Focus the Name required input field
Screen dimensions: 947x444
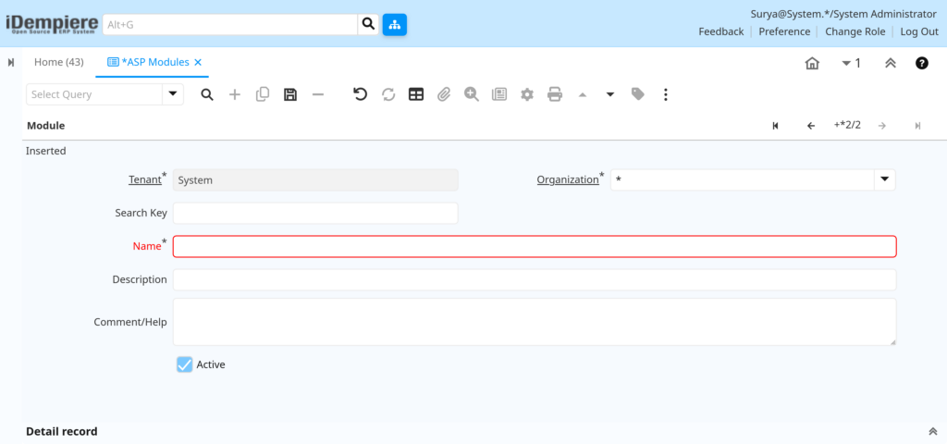[x=535, y=246]
